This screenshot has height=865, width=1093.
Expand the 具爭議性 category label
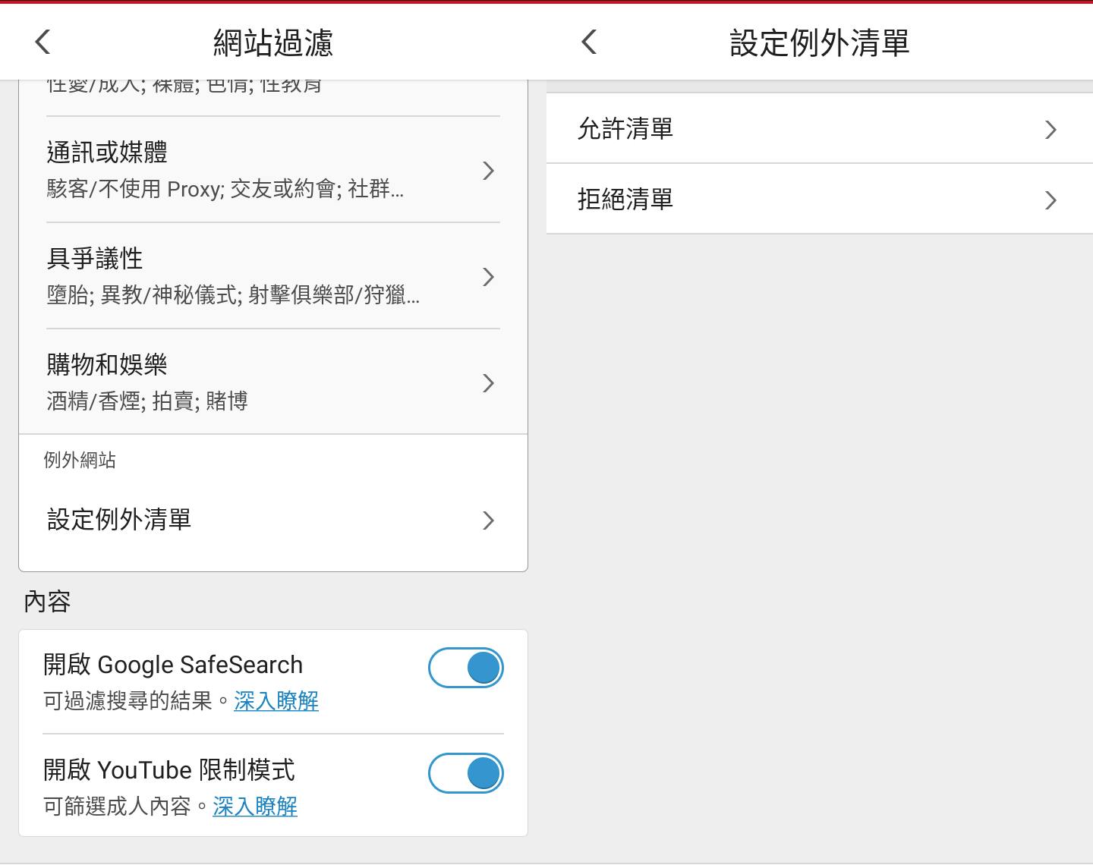click(95, 259)
